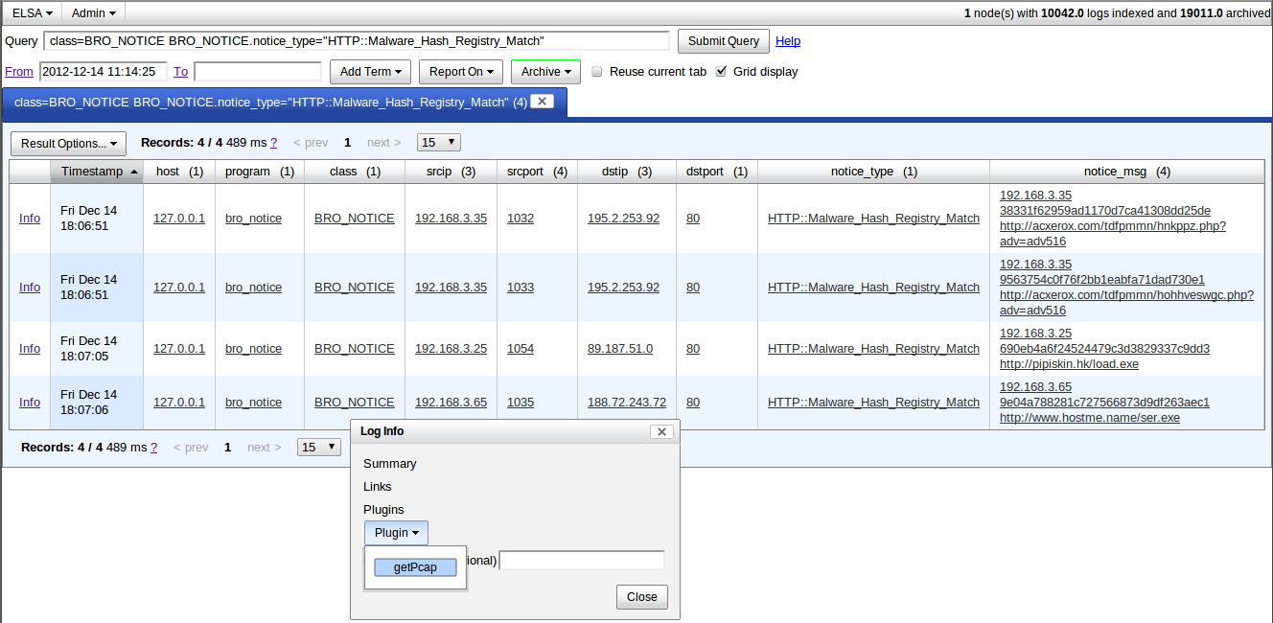Open the Add Term dropdown
The height and width of the screenshot is (623, 1273).
[x=370, y=71]
